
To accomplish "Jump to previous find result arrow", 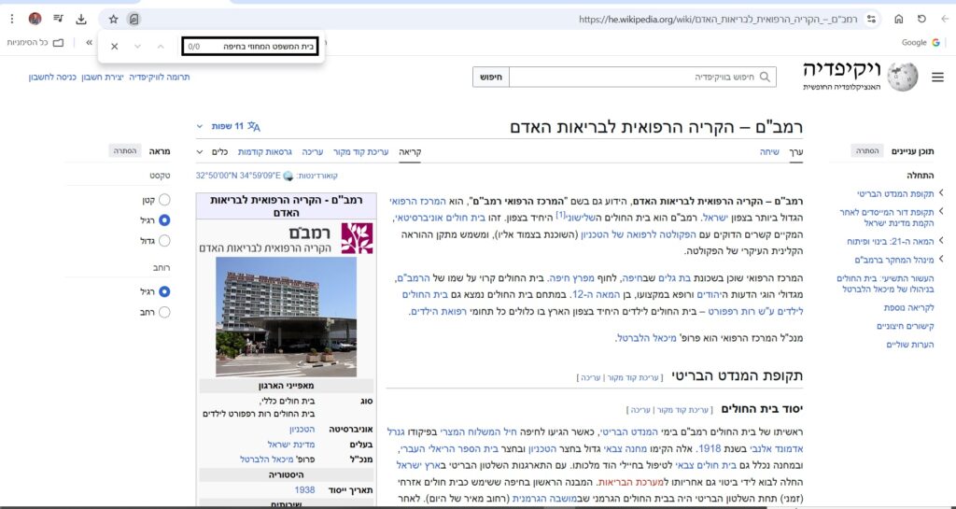I will coord(161,47).
